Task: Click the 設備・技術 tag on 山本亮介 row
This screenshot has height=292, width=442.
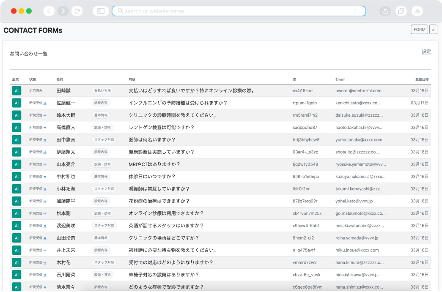Action: coord(102,164)
